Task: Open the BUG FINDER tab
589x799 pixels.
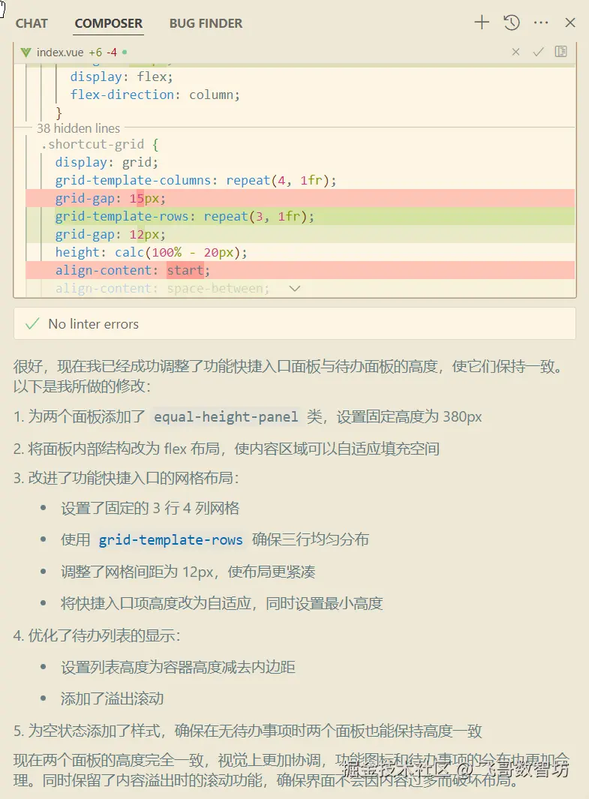Action: (x=206, y=23)
